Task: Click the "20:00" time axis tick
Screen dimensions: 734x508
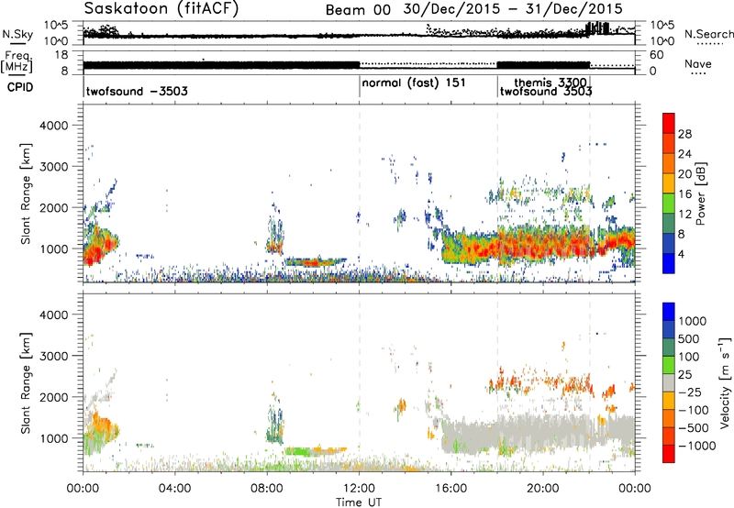Action: tap(543, 489)
